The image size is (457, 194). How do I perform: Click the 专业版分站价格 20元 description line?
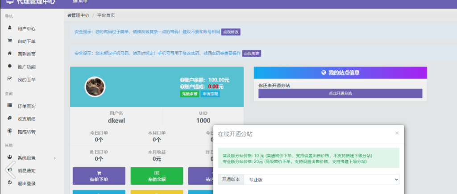(x=295, y=161)
